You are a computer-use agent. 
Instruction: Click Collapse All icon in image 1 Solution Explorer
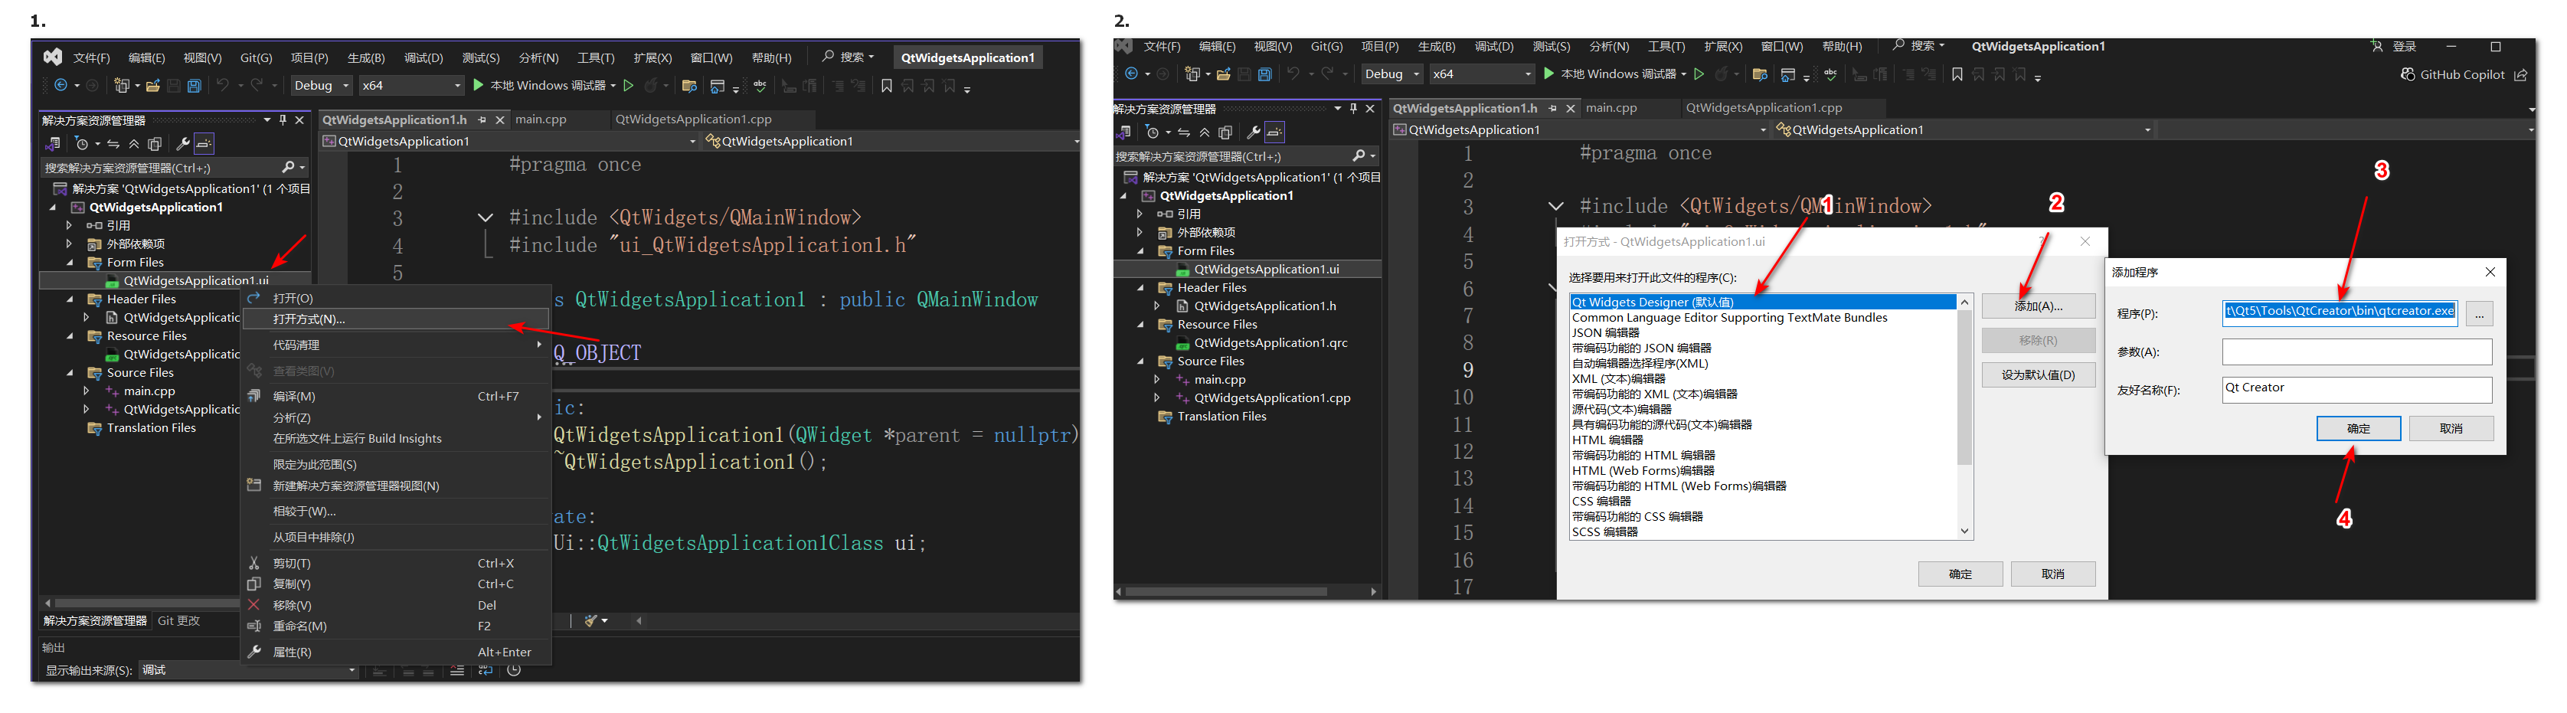pyautogui.click(x=133, y=145)
